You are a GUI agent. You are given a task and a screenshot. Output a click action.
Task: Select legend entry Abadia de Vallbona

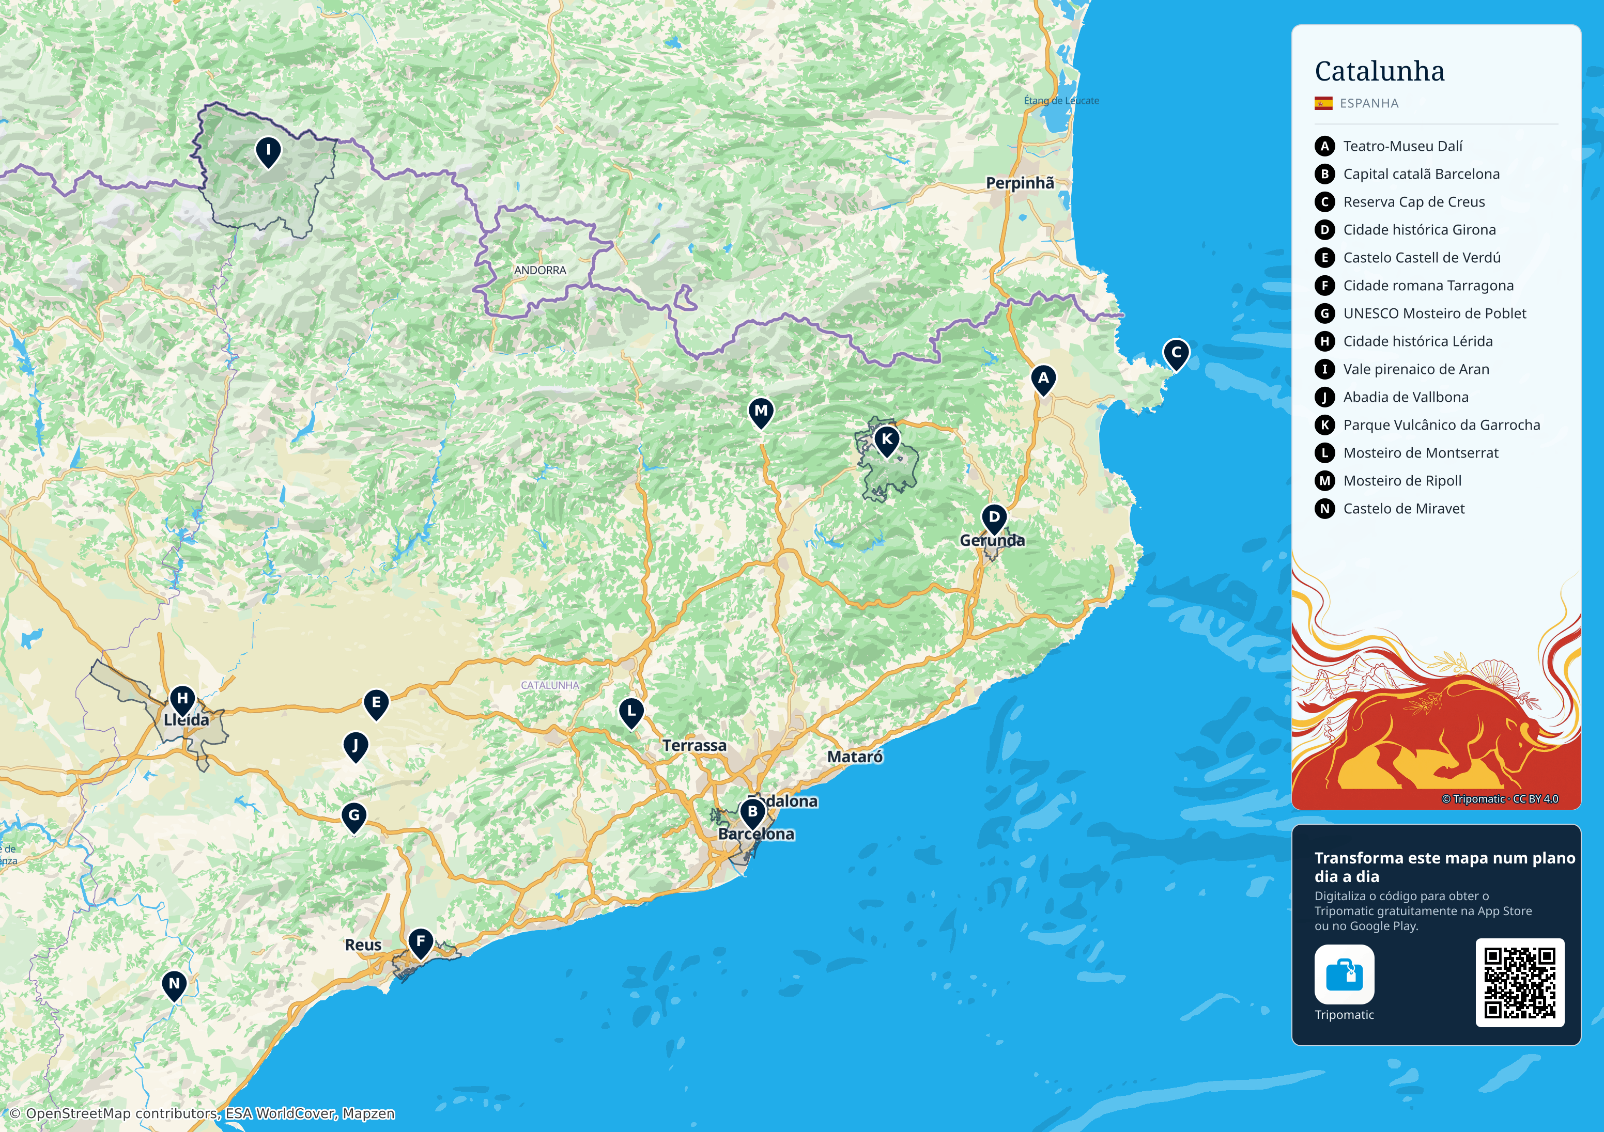(1406, 397)
